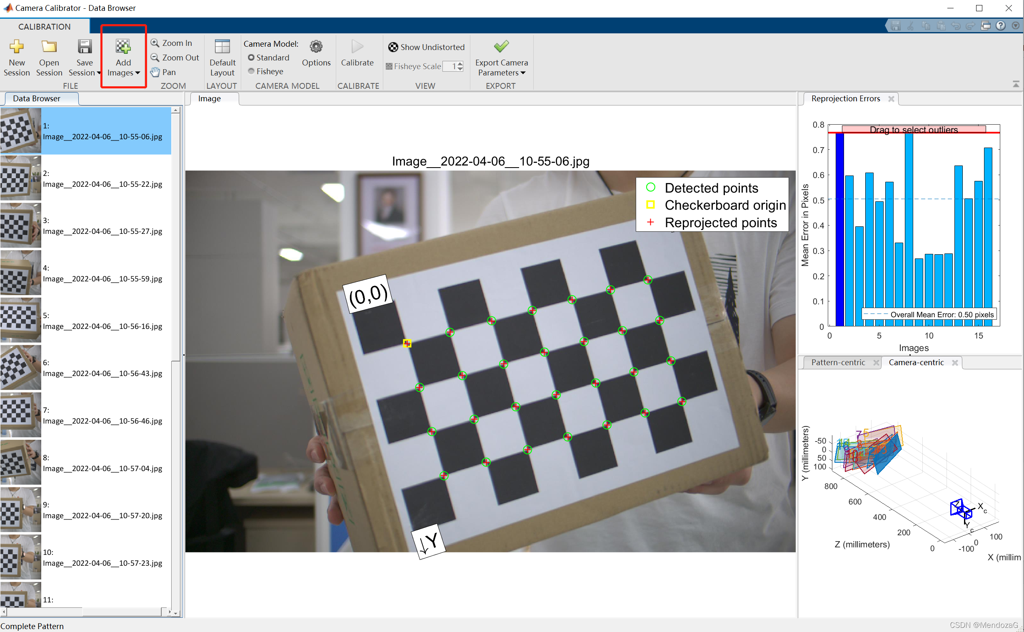Open the Save Session dropdown arrow
The height and width of the screenshot is (632, 1024).
(x=99, y=73)
